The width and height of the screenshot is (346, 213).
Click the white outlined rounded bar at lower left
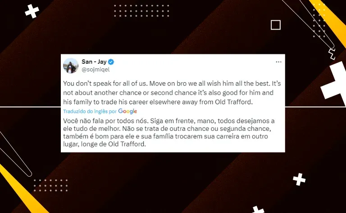click(15, 154)
